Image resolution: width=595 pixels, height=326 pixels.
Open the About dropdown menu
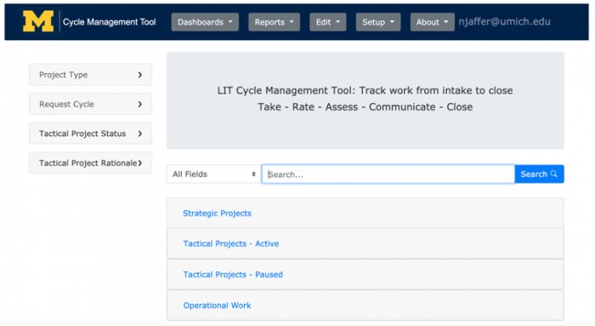click(x=432, y=22)
